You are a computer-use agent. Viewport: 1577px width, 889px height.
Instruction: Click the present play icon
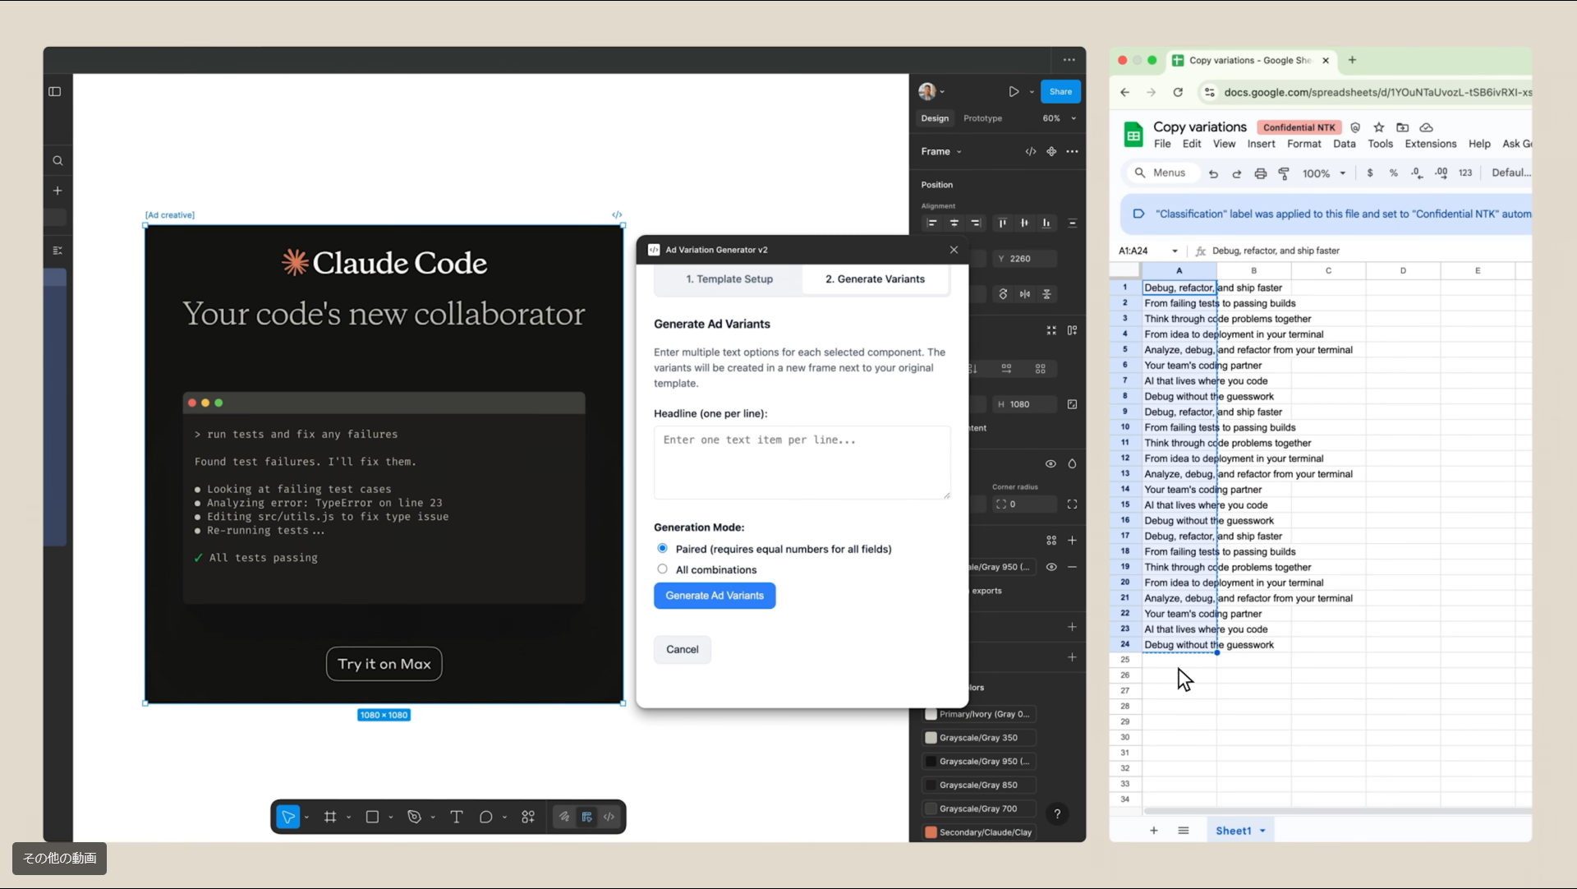point(1014,92)
